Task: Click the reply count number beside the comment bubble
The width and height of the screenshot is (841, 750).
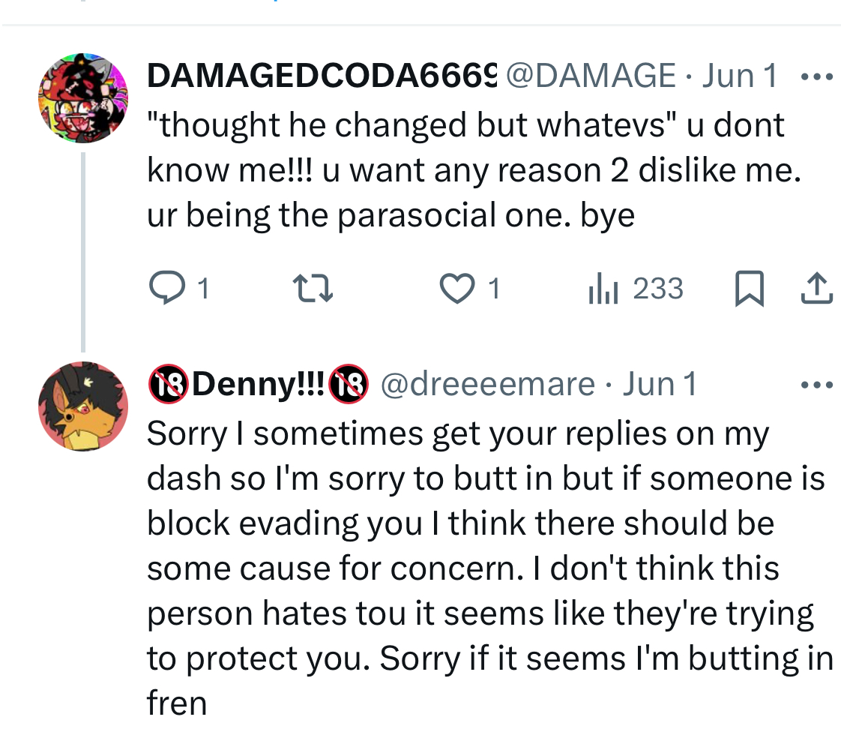Action: (x=202, y=289)
